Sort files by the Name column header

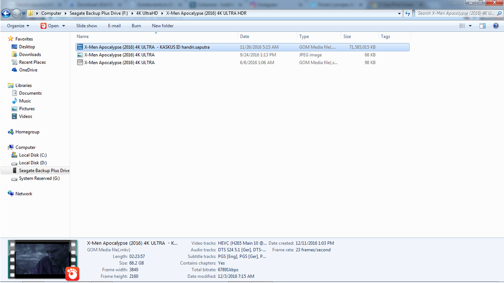[x=156, y=36]
